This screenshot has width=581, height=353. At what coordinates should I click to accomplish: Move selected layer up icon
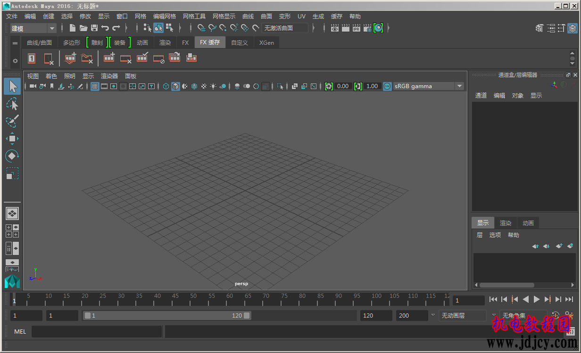coord(535,246)
